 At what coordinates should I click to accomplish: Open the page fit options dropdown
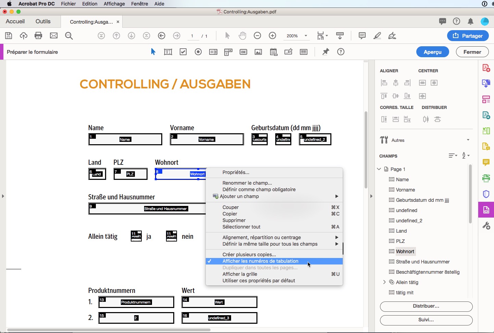point(322,36)
